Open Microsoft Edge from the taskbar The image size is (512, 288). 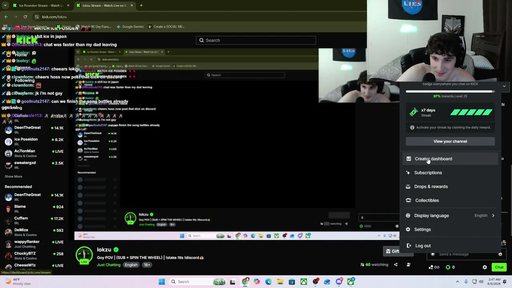click(x=268, y=282)
